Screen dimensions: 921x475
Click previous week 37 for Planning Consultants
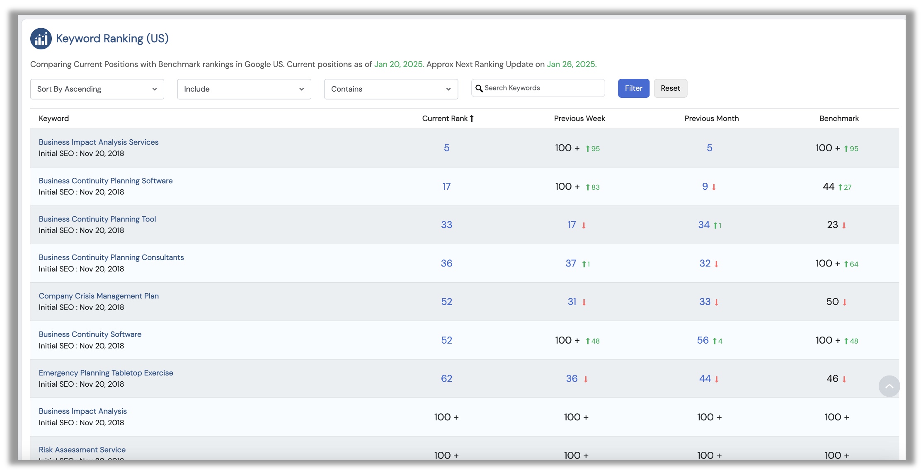[x=571, y=263]
